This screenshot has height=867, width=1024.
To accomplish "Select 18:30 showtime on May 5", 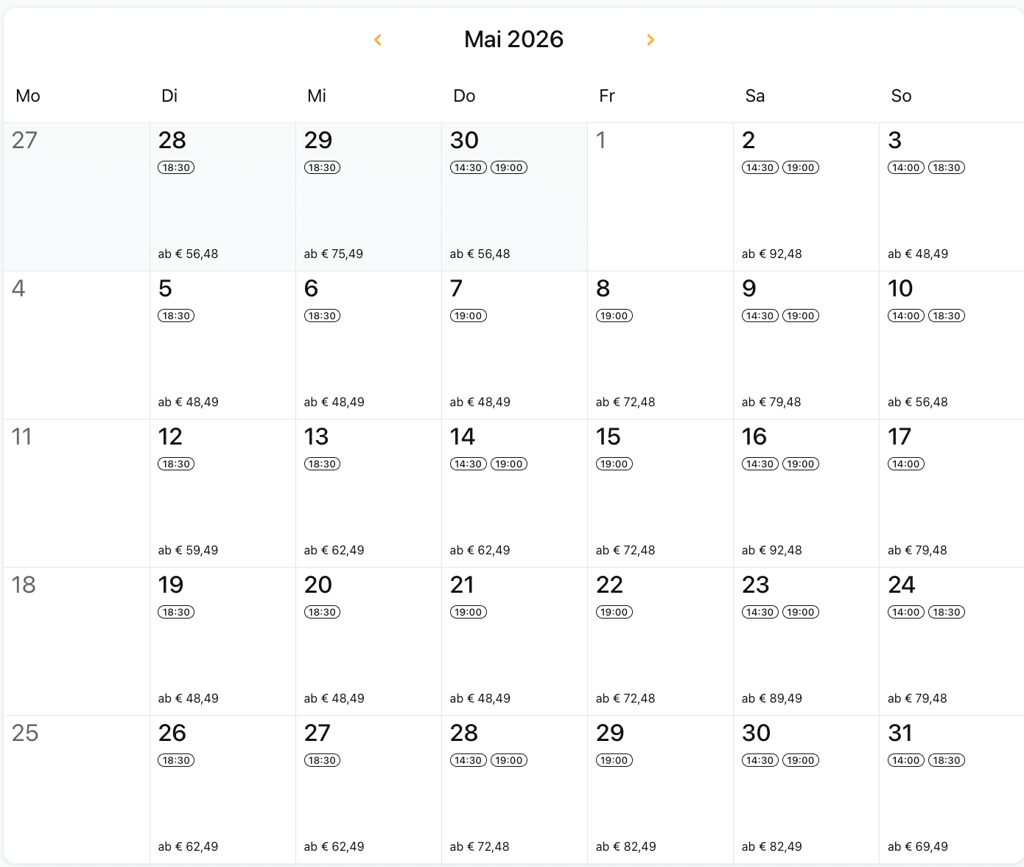I will [176, 316].
